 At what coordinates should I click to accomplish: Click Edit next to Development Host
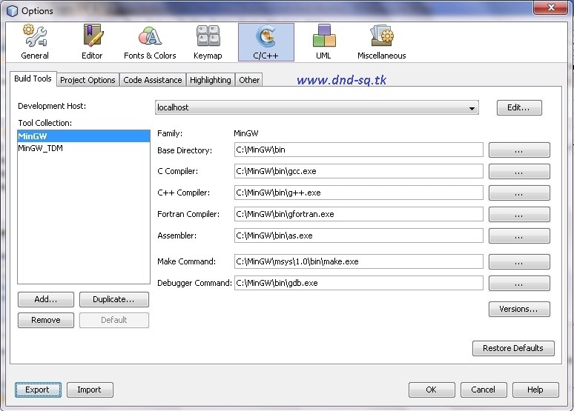[x=519, y=107]
